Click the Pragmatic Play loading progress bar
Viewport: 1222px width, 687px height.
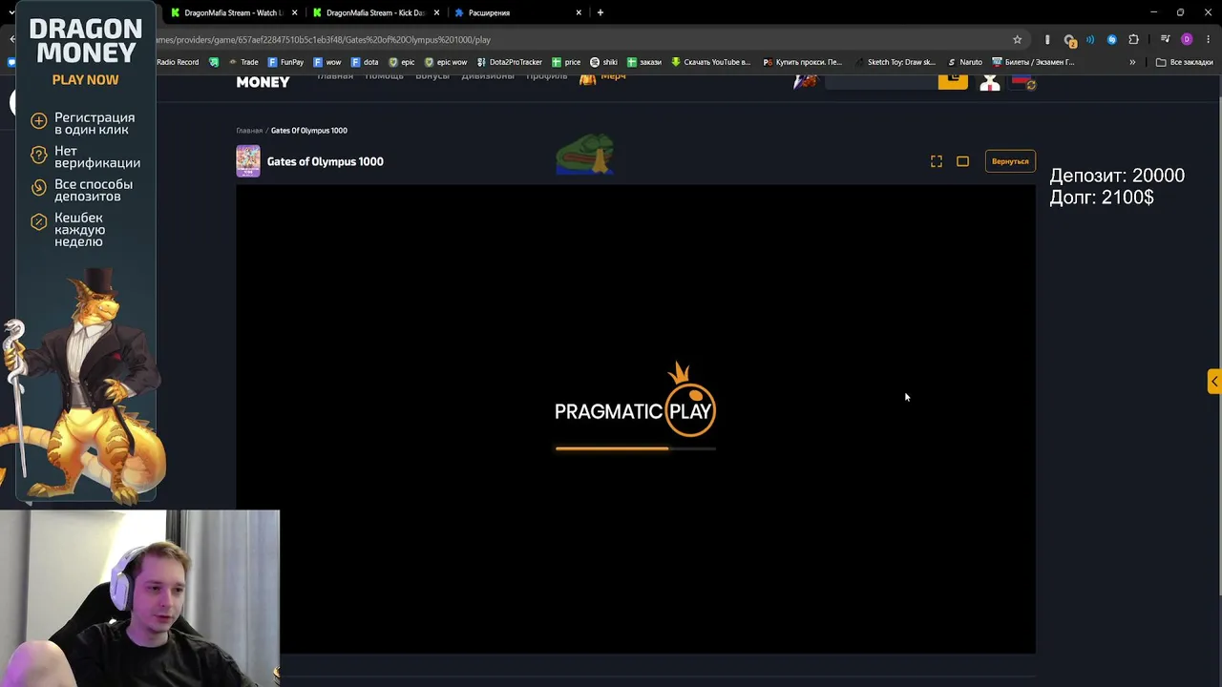[635, 448]
